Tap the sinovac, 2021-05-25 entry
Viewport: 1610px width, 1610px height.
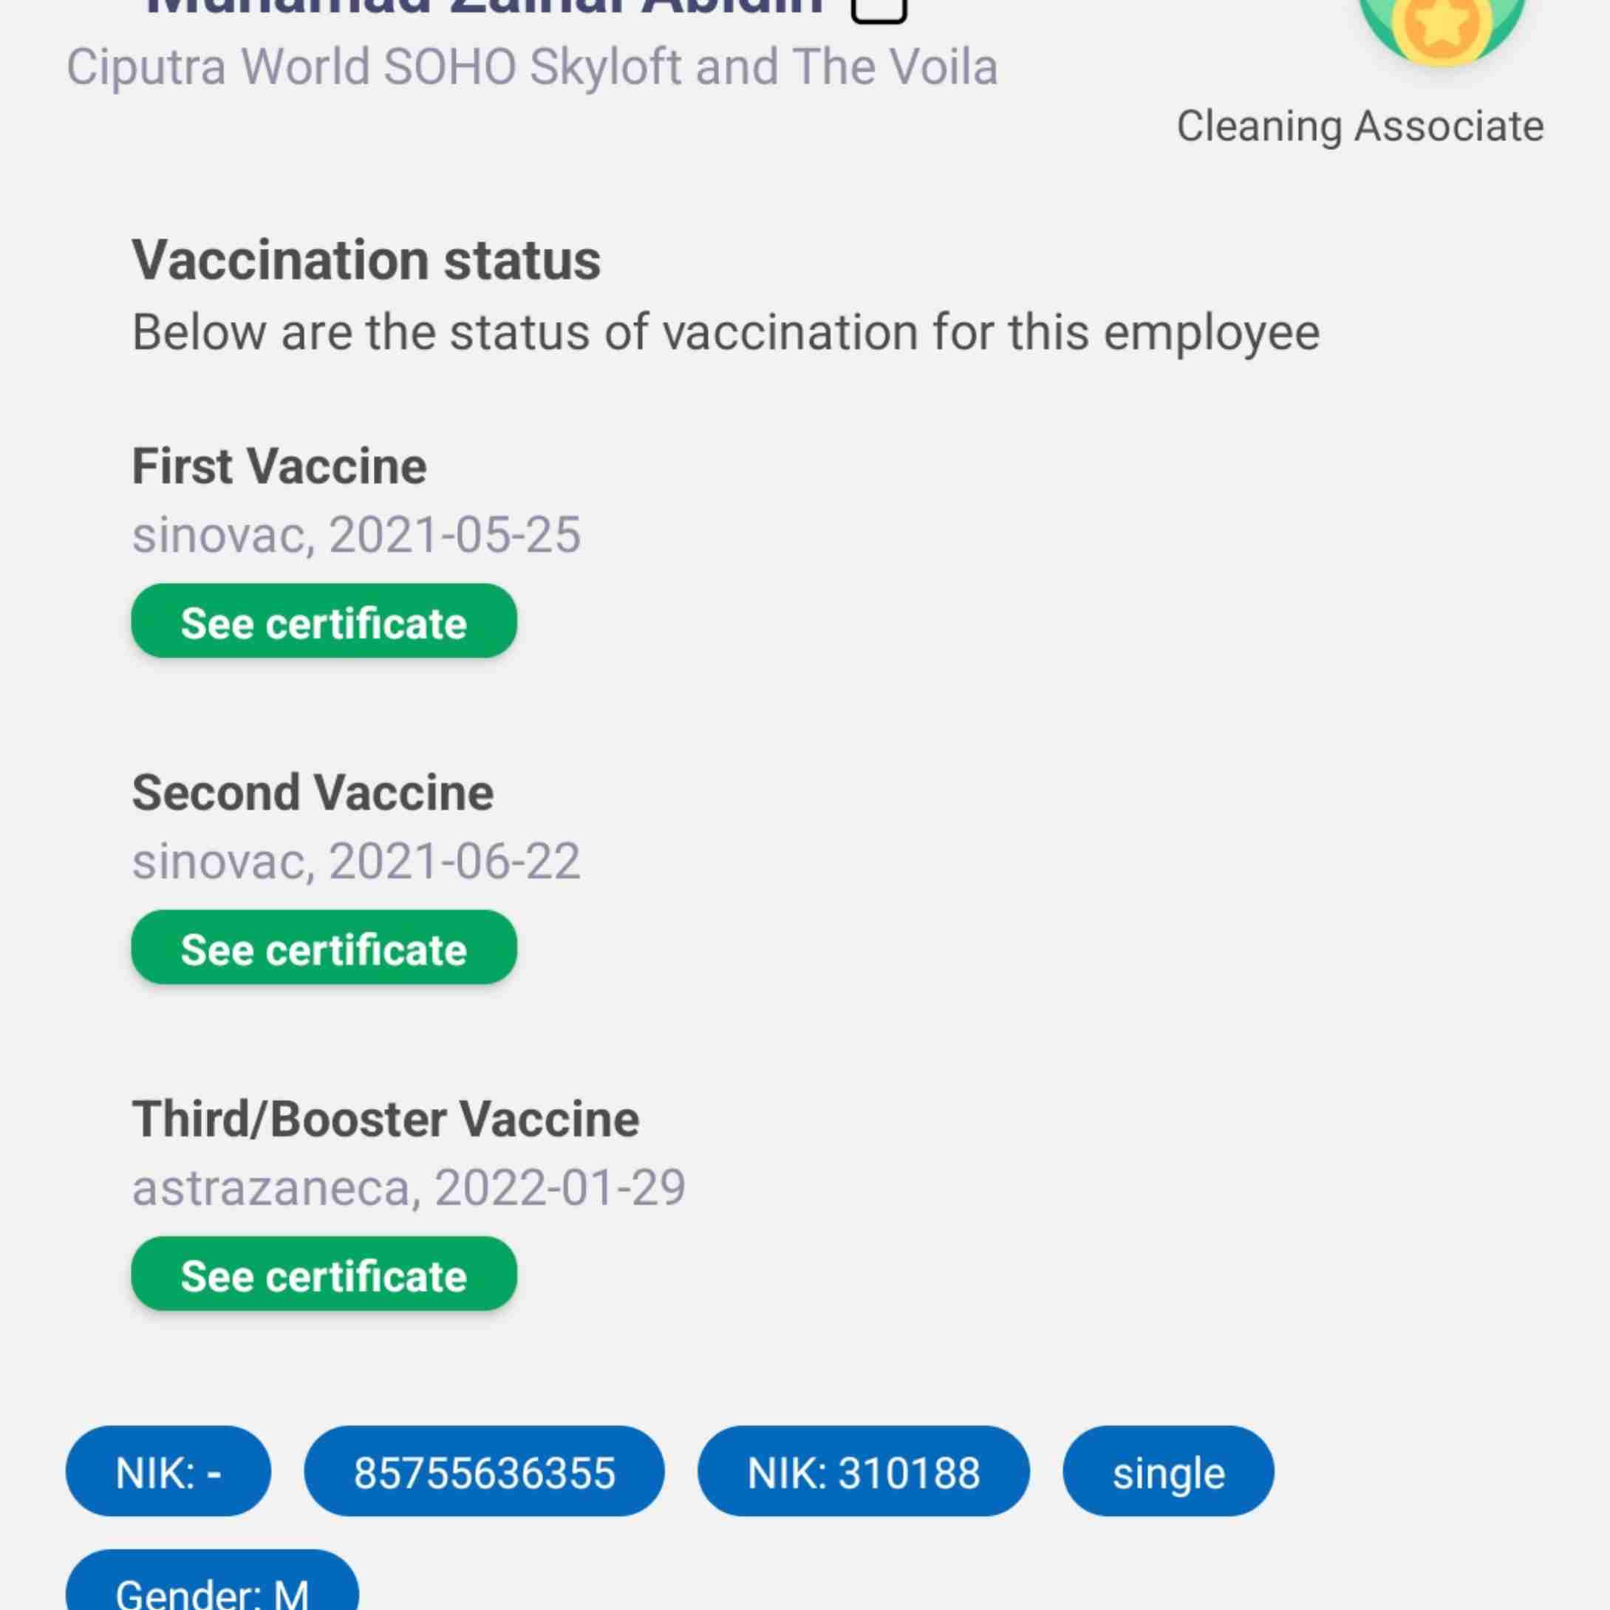click(356, 534)
